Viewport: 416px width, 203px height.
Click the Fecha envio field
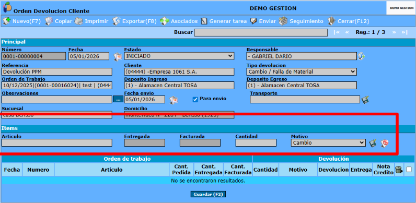(145, 99)
